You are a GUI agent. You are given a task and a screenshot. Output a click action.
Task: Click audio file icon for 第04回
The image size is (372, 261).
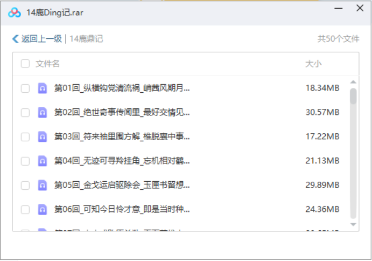tap(43, 161)
